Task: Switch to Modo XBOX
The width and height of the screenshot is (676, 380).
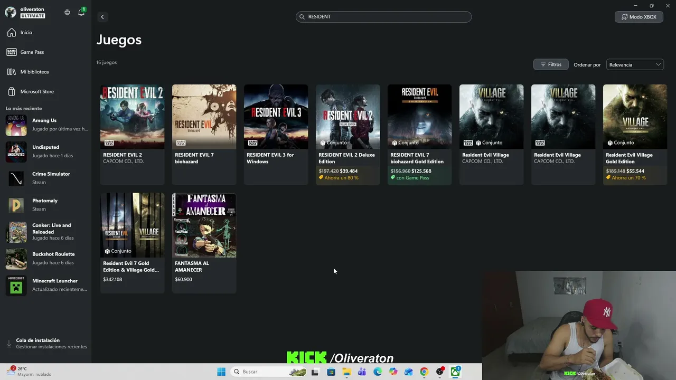Action: coord(639,17)
